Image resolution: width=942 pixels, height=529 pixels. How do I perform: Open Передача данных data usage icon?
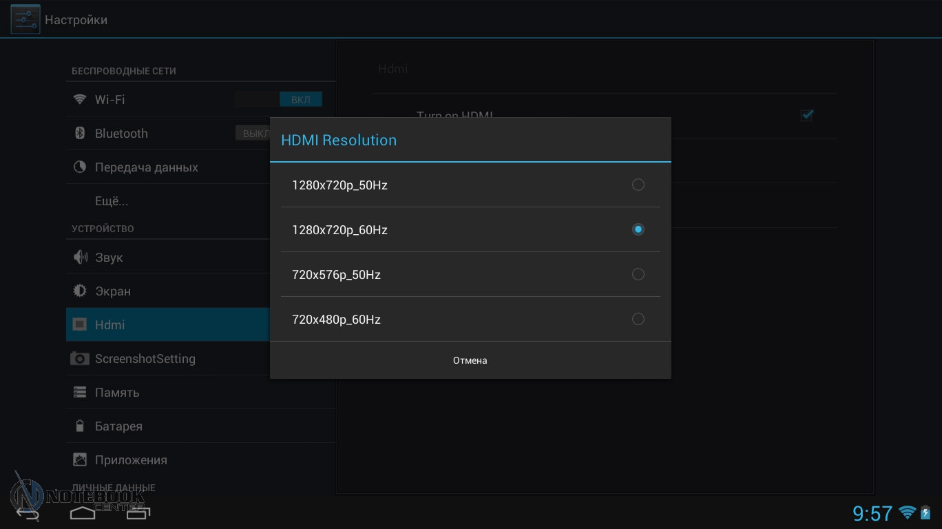pos(80,167)
